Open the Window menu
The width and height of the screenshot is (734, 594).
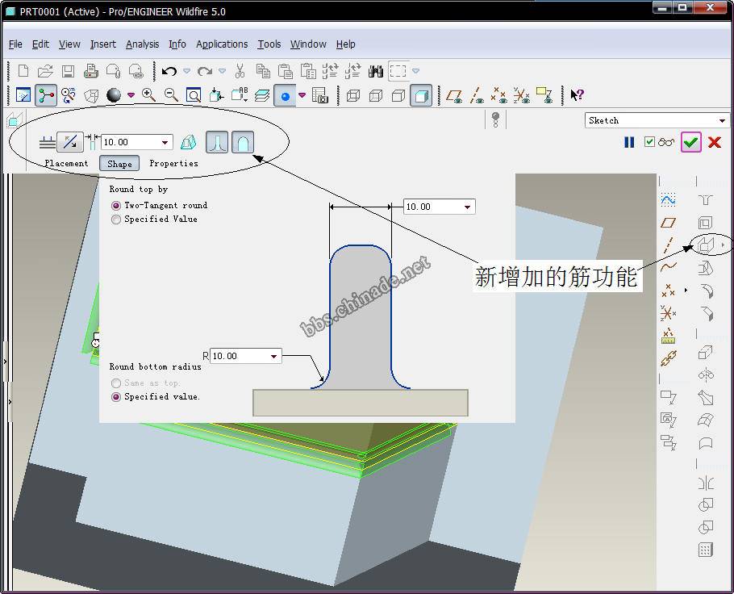[308, 44]
